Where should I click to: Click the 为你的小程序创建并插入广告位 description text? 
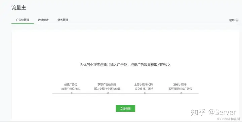[125, 65]
